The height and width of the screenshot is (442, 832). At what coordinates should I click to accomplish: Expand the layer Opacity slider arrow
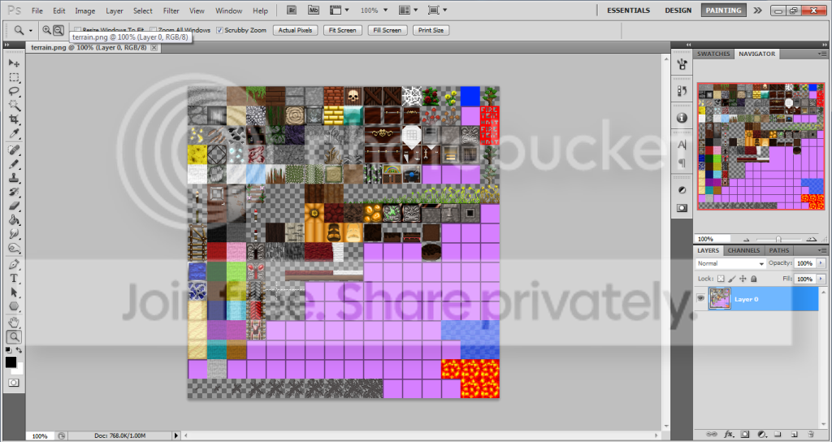[821, 263]
